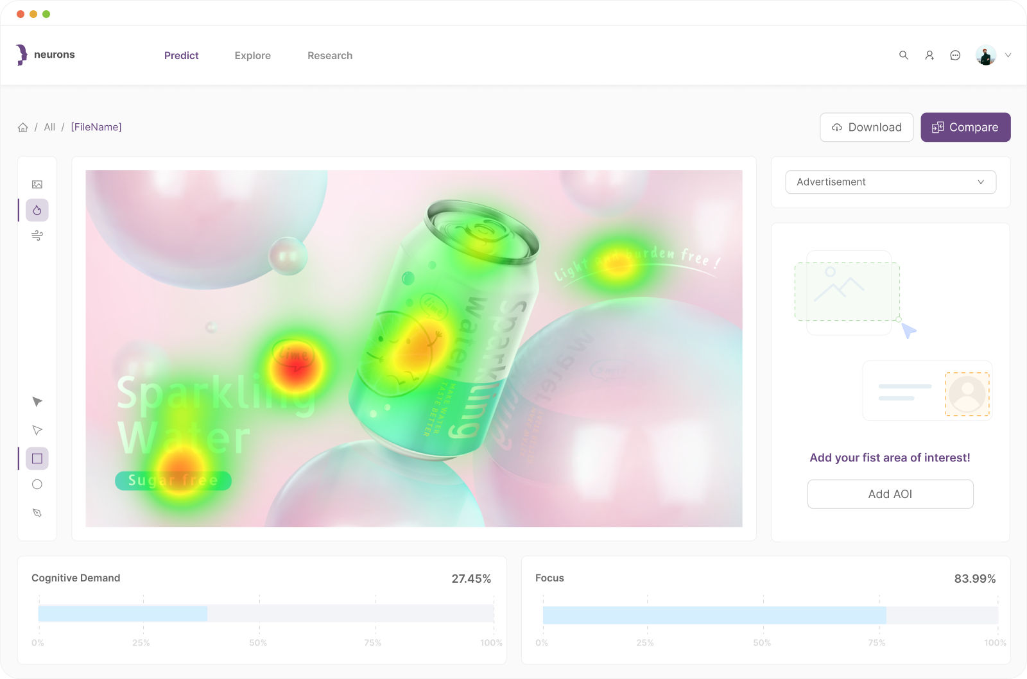Image resolution: width=1027 pixels, height=679 pixels.
Task: Click the Focus label
Action: click(549, 578)
